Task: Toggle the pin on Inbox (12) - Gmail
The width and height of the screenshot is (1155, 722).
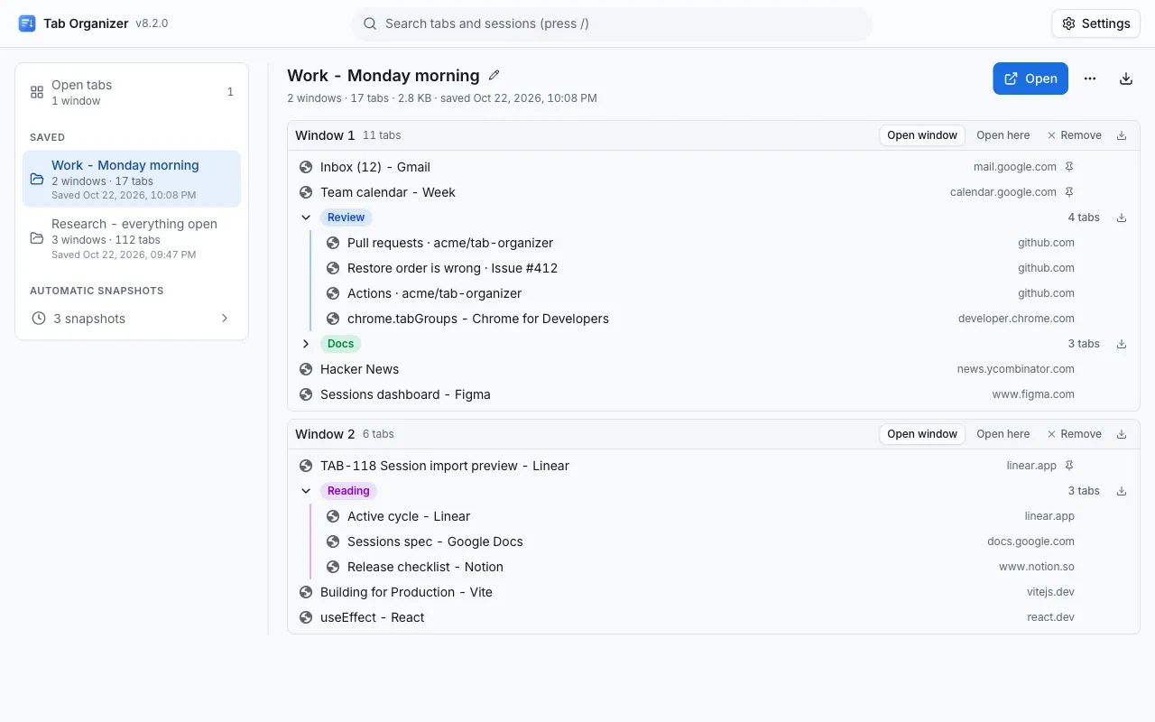Action: pos(1069,167)
